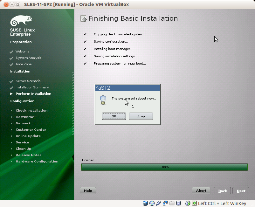The image size is (255, 207).
Task: Click the 'Finished.' status label
Action: 88,160
